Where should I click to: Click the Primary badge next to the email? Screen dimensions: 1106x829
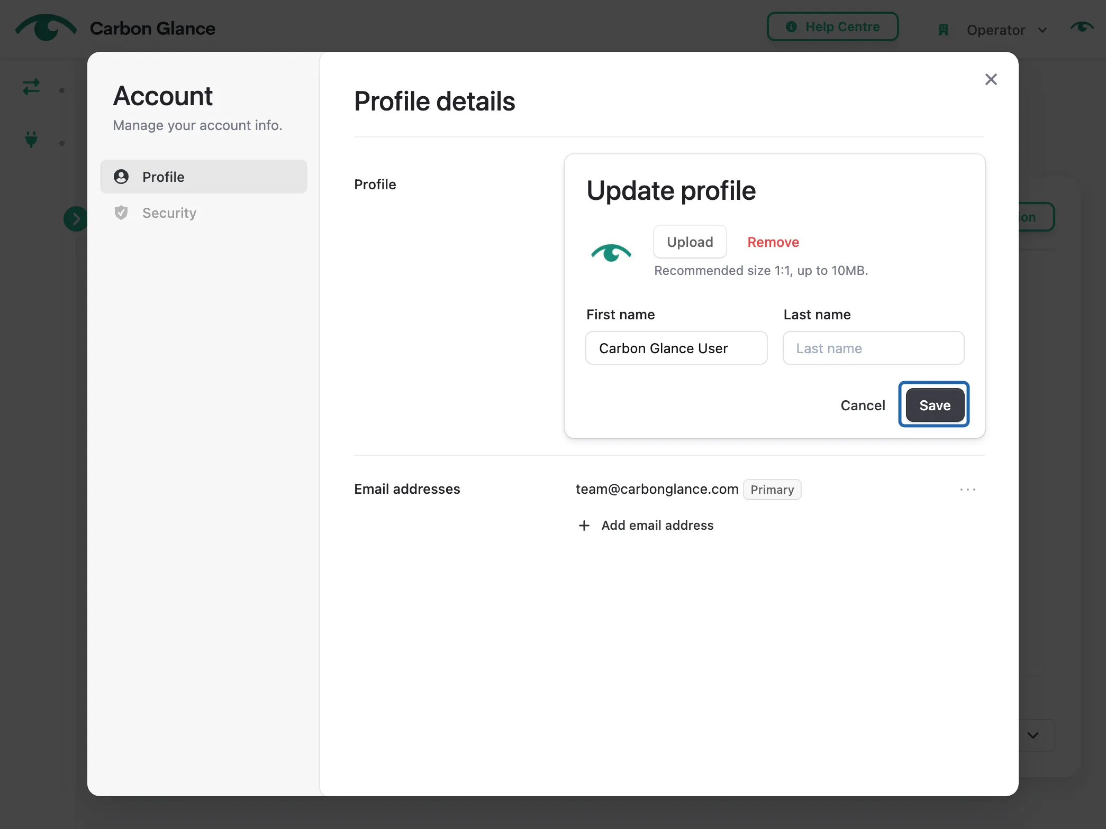(772, 490)
